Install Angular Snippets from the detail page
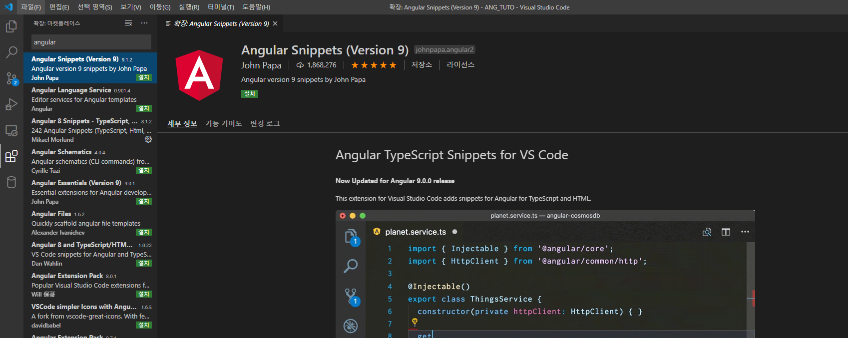Screen dimensions: 848x338 pyautogui.click(x=250, y=94)
